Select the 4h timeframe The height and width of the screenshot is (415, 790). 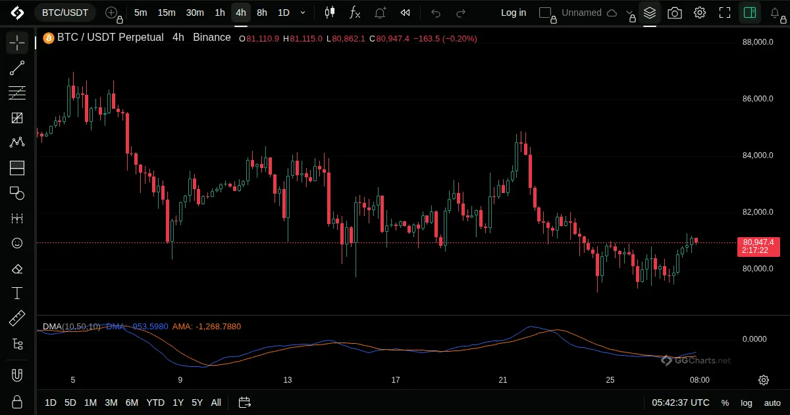(241, 13)
